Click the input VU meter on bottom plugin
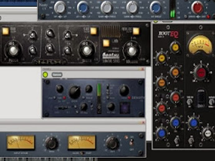This screenshot has height=161, width=215. click(21, 142)
